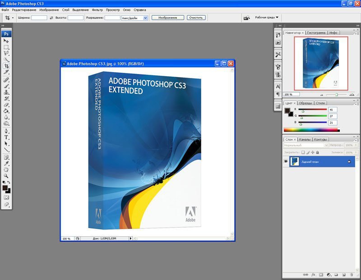
Task: Select the Notes tool
Action: (x=6, y=157)
